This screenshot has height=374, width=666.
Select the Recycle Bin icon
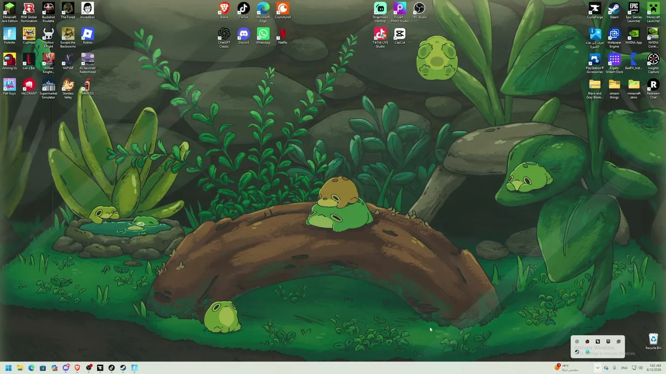click(x=654, y=341)
